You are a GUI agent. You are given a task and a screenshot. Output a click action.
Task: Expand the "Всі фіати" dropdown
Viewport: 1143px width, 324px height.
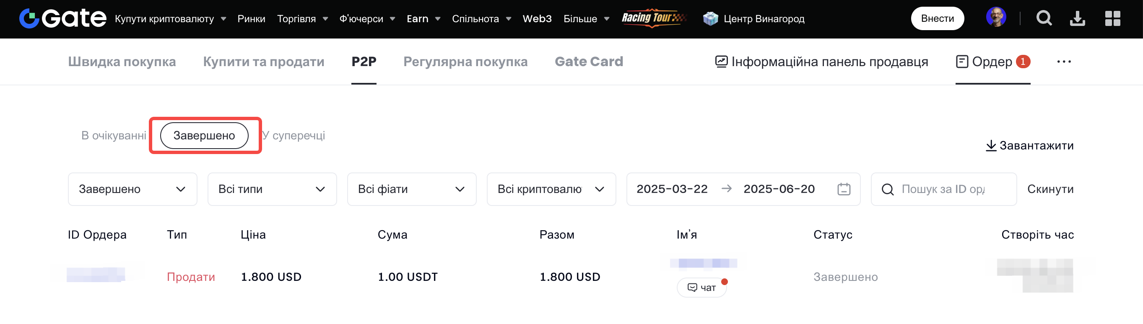pos(411,189)
